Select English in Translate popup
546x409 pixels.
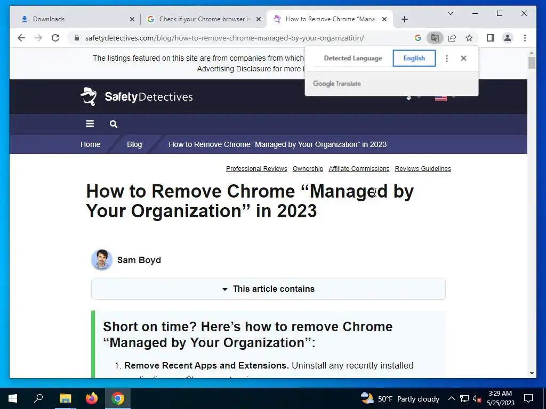(x=414, y=59)
